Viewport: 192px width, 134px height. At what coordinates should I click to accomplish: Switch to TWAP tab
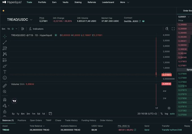point(49,120)
